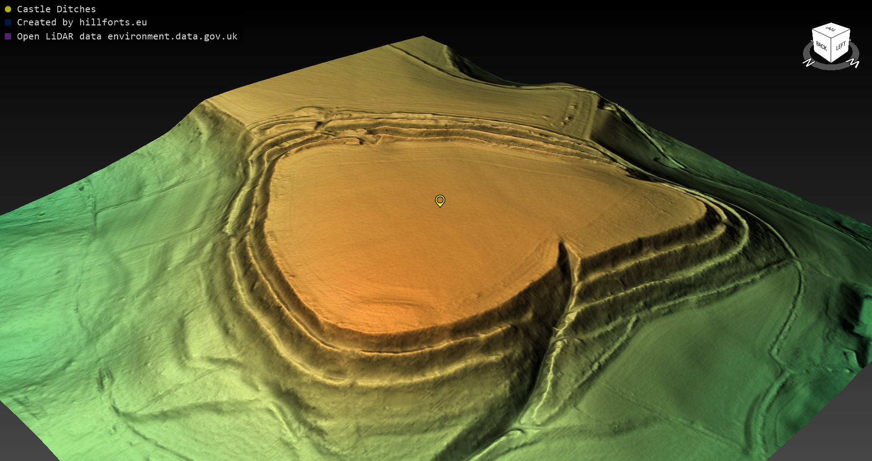
Task: Select the BACK face of the view cube
Action: pos(821,47)
